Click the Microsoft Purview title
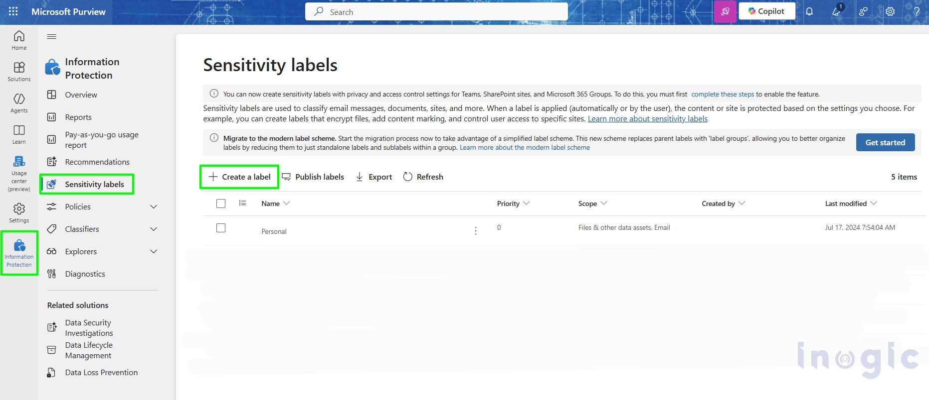The width and height of the screenshot is (929, 400). [x=68, y=11]
